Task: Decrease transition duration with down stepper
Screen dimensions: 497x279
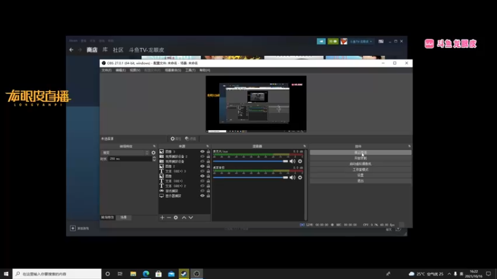Action: [154, 160]
